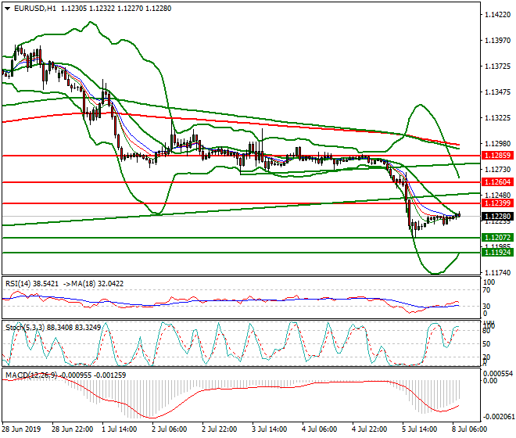Viewport: 516px width, 438px height.
Task: Click the 4 Jul 22:00 time axis label
Action: 370,429
